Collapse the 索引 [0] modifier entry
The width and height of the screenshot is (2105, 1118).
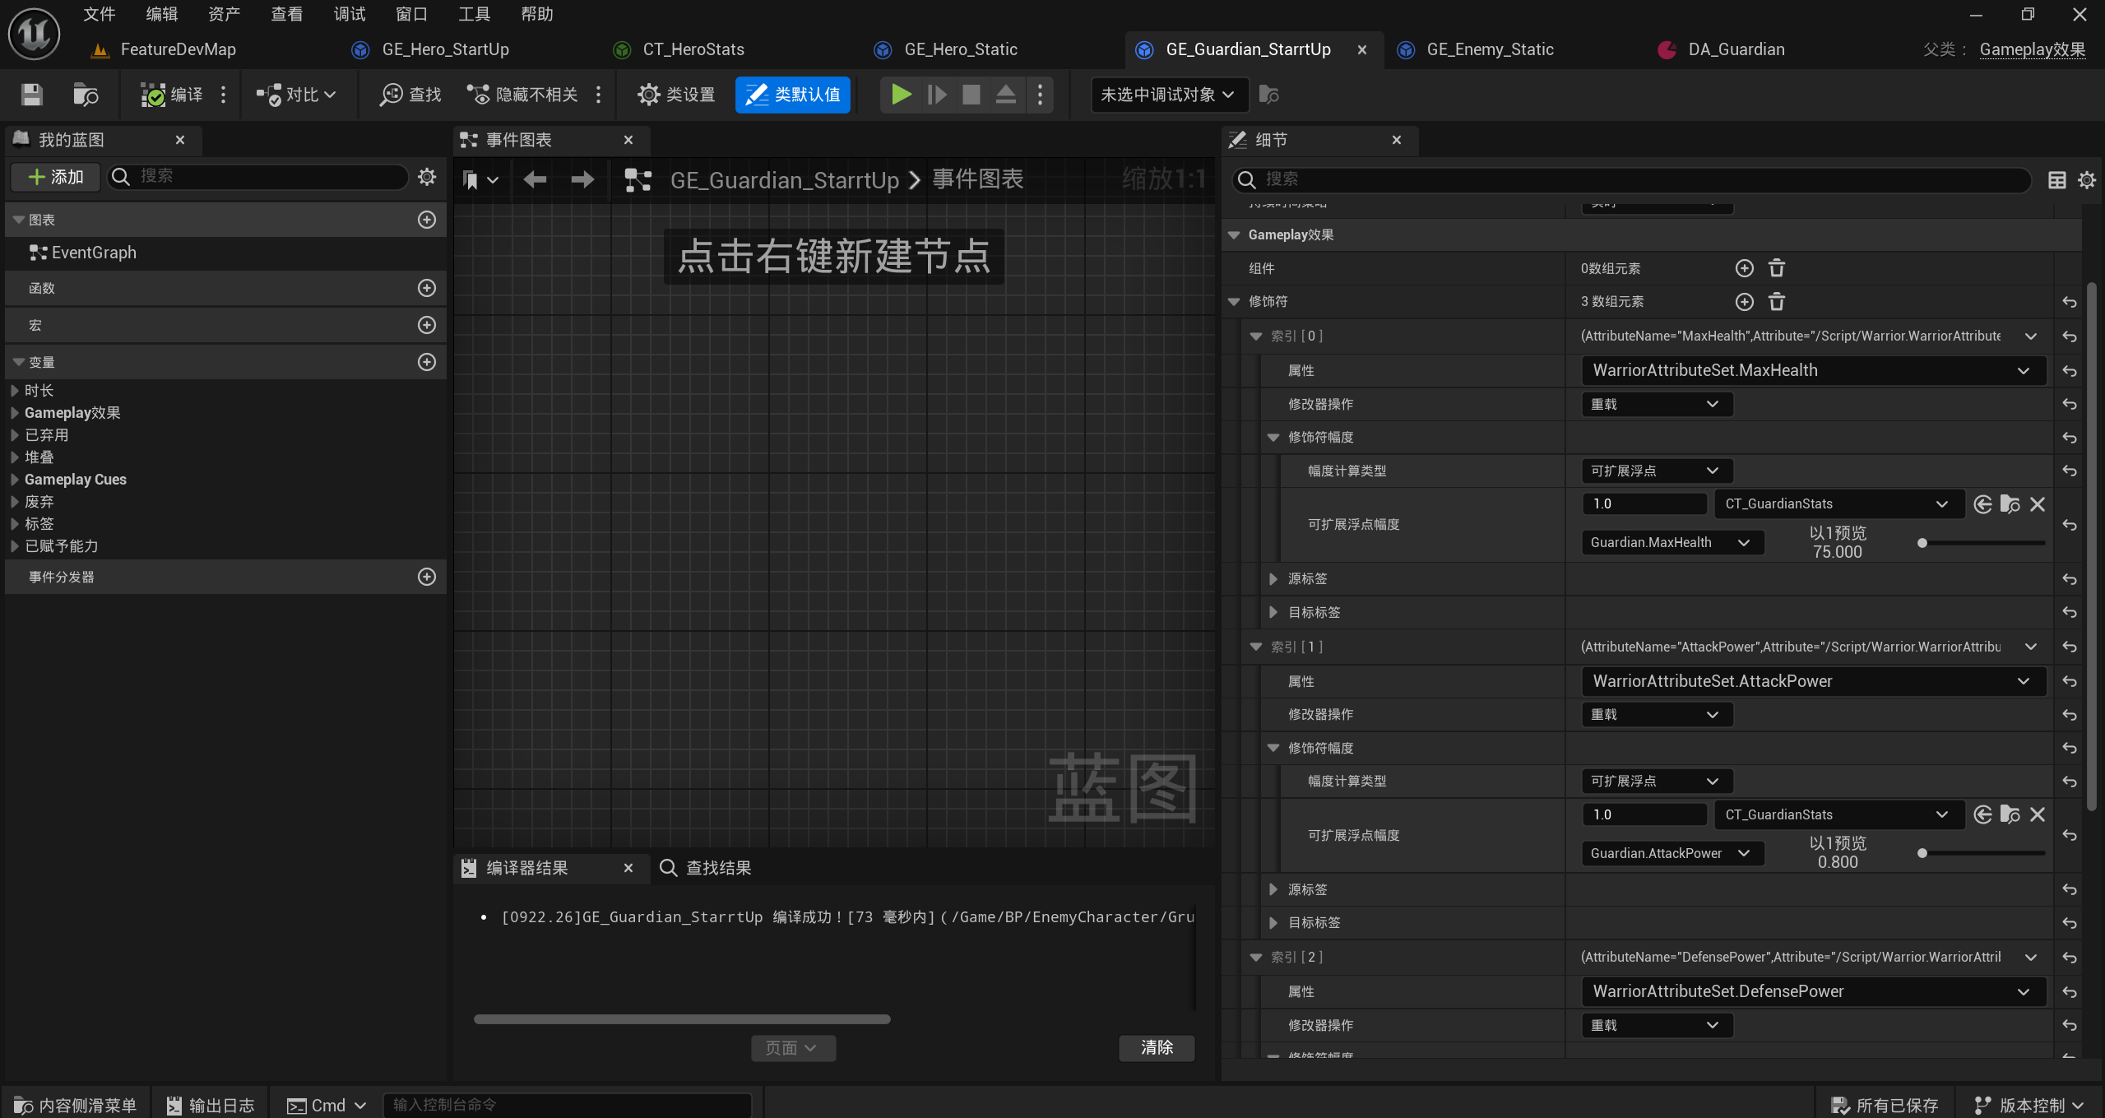click(x=1256, y=336)
